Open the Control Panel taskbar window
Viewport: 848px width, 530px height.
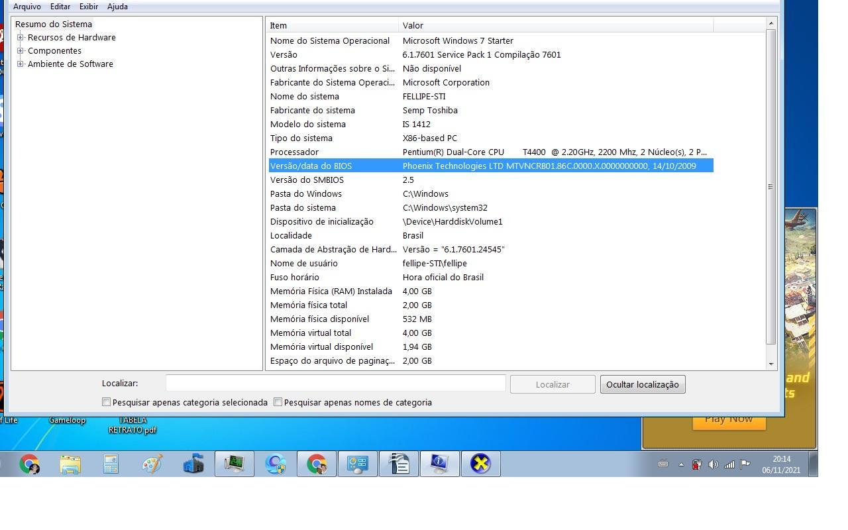coord(358,464)
